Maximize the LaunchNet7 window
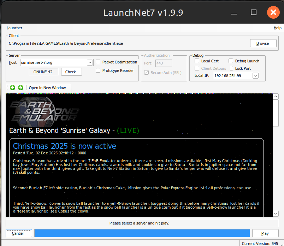 254,12
